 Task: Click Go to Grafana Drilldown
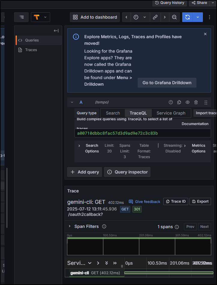coord(167,83)
